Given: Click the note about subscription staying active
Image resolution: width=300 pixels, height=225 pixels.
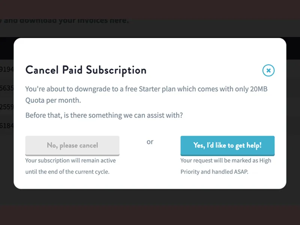Looking at the screenshot, I should (x=70, y=166).
